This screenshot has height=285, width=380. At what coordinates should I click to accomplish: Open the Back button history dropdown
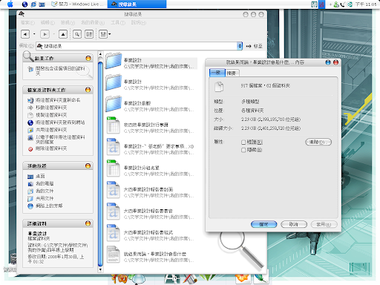coord(34,34)
